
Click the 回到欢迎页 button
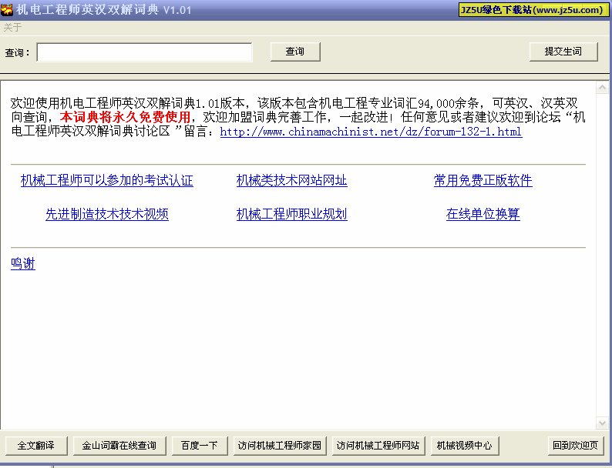575,446
